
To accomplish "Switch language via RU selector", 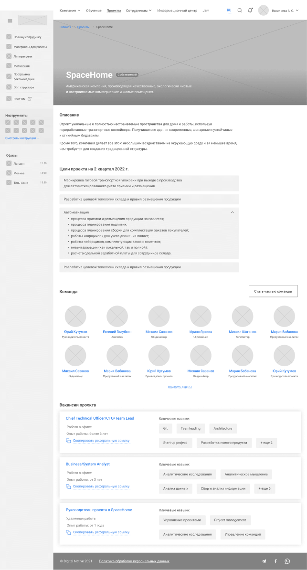I will tap(229, 10).
